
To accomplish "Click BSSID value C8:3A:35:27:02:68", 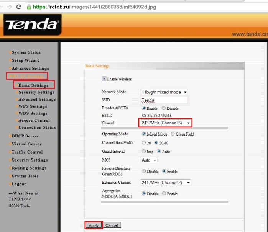I will click(157, 116).
